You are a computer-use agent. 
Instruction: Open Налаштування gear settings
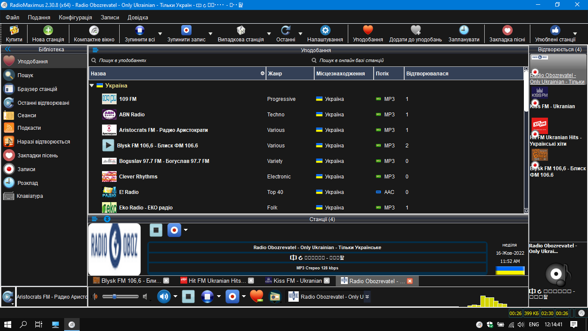(x=325, y=30)
